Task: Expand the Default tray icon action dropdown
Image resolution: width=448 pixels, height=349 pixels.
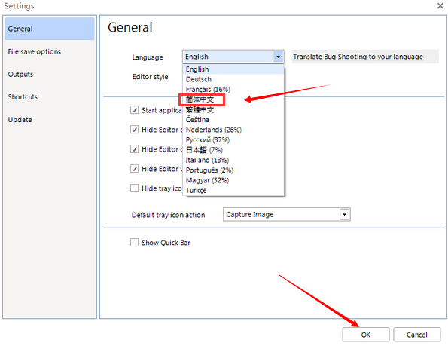Action: (x=344, y=214)
